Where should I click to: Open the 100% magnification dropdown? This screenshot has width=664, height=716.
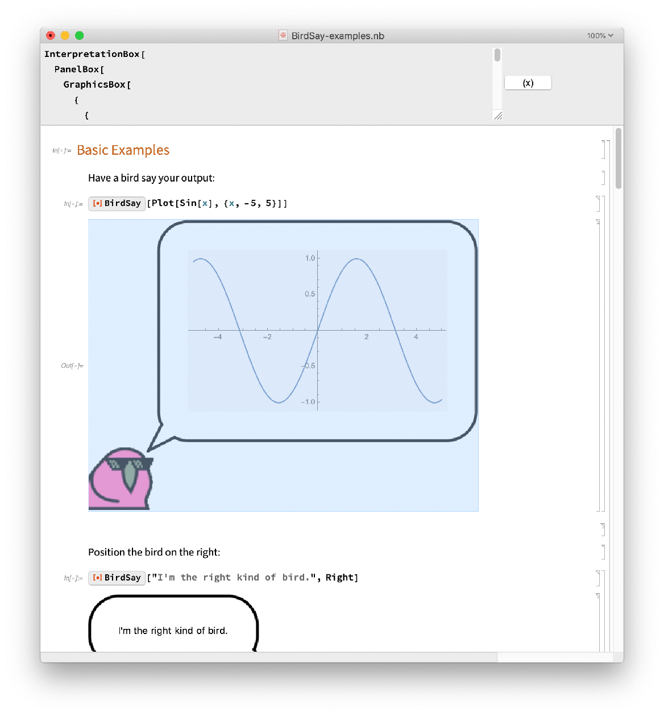tap(600, 36)
